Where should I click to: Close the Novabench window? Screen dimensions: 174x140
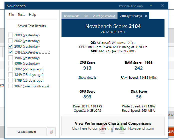tap(162, 6)
